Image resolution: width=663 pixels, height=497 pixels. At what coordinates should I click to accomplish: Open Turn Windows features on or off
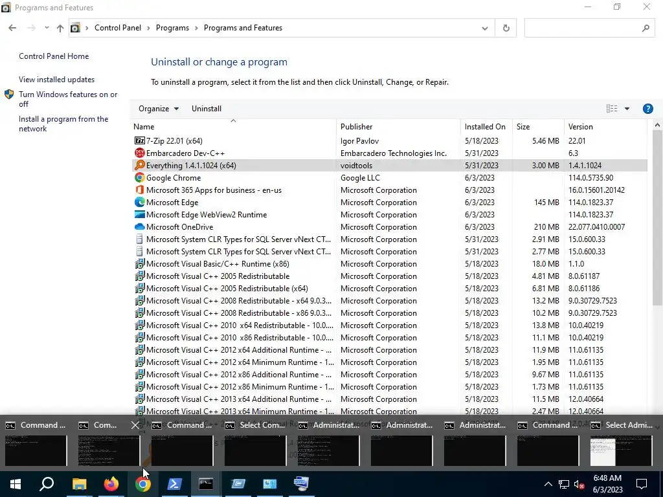tap(68, 99)
